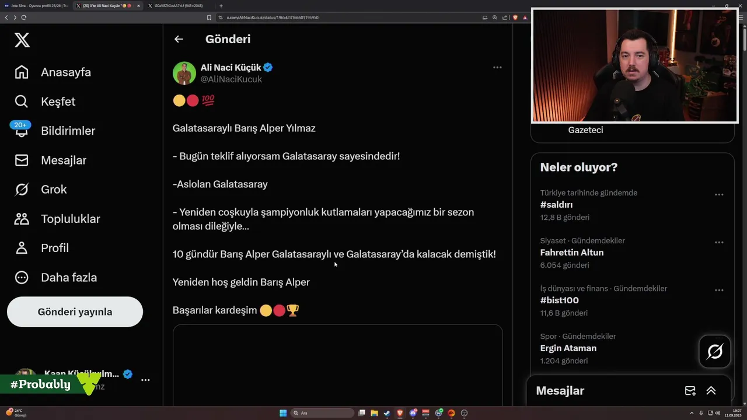Click the Gönderi yayınla button
This screenshot has height=420, width=747.
(75, 311)
